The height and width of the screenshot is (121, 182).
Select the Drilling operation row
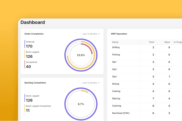(x=146, y=47)
